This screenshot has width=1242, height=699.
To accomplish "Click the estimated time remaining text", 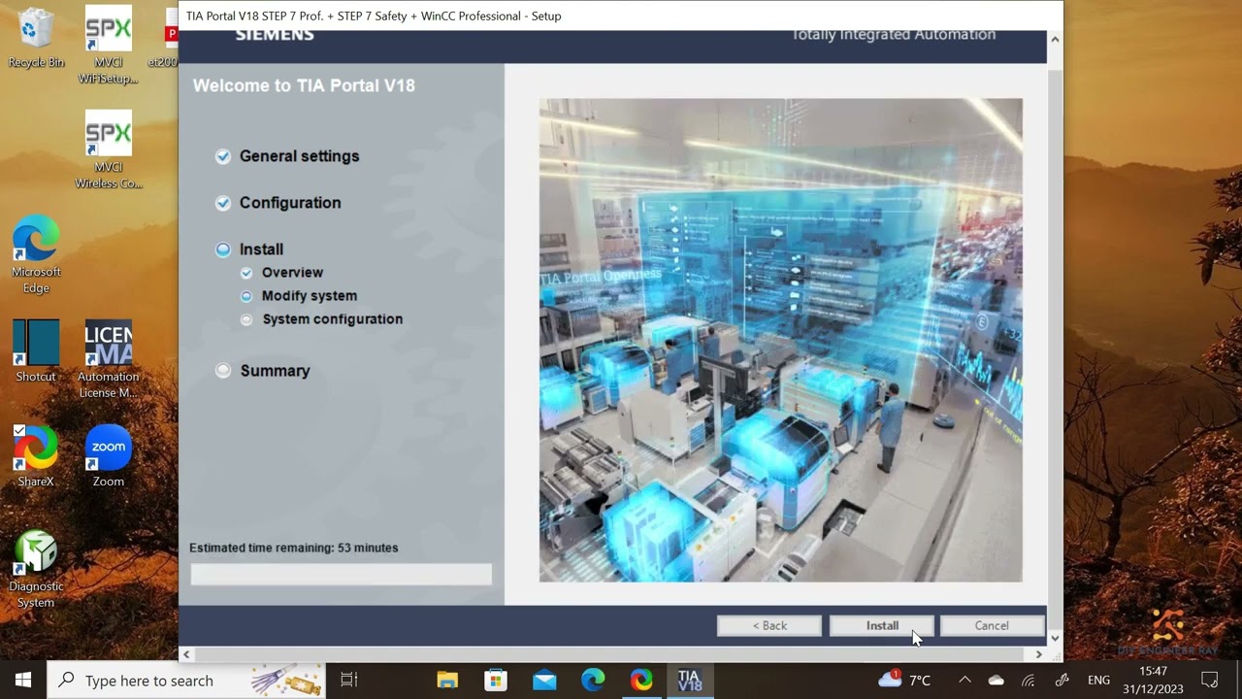I will tap(294, 548).
